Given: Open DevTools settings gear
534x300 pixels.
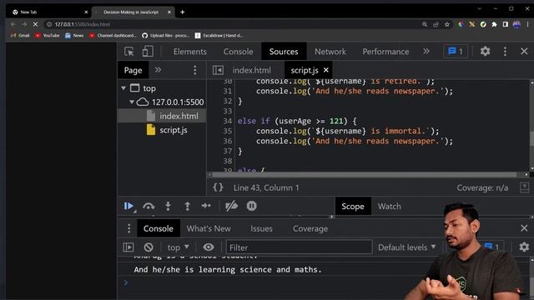Looking at the screenshot, I should click(485, 52).
